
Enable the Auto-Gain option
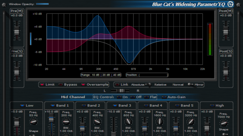click(x=164, y=97)
